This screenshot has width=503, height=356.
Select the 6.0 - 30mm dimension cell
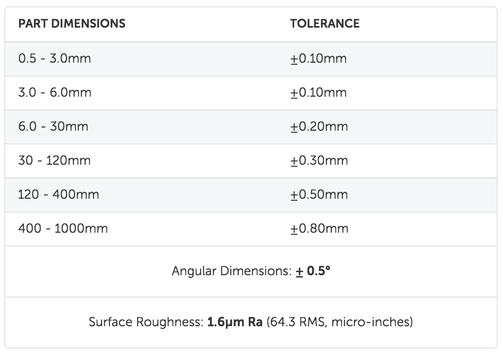[53, 126]
